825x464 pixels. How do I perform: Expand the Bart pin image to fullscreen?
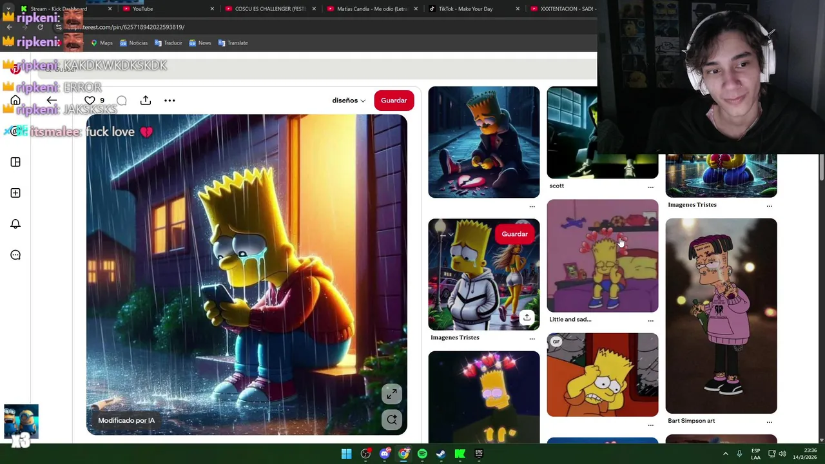(x=392, y=394)
